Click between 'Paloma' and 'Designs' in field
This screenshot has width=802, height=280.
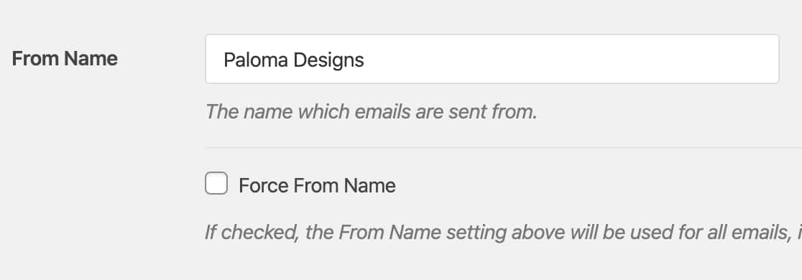coord(290,60)
